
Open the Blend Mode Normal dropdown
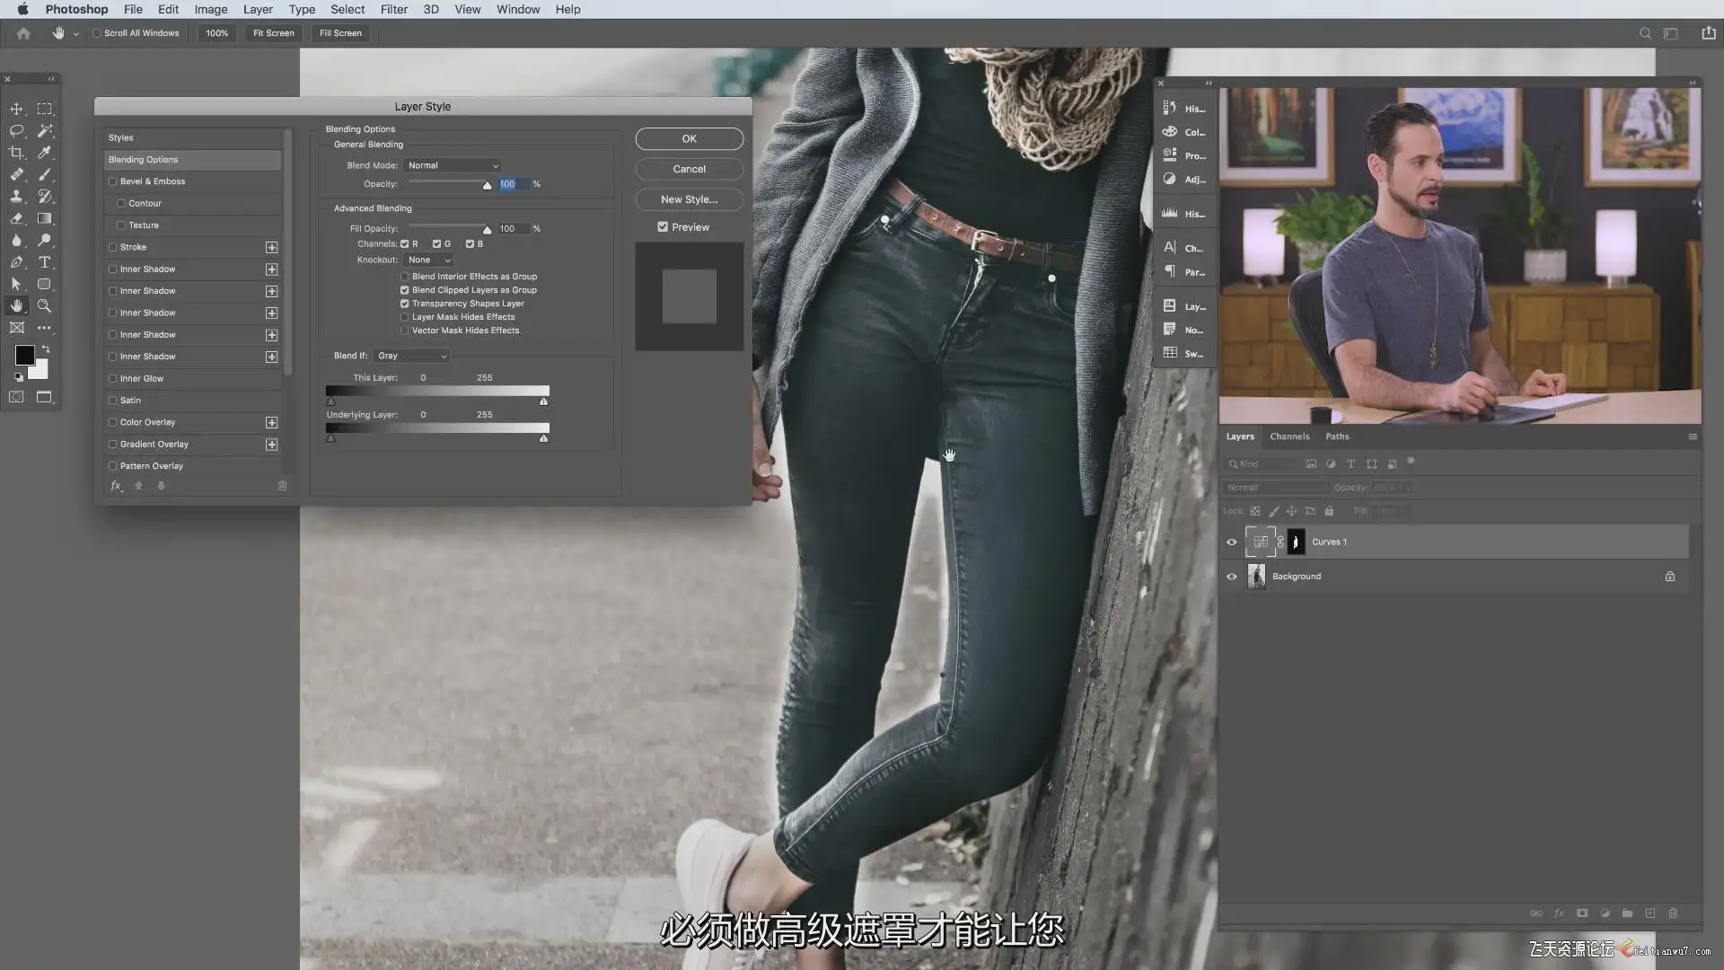pos(453,165)
